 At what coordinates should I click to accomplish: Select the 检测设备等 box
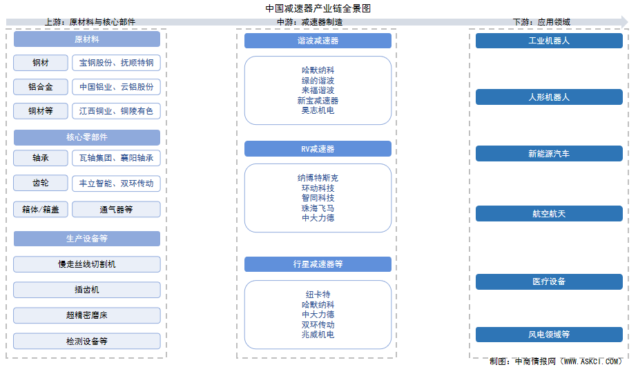pyautogui.click(x=87, y=341)
